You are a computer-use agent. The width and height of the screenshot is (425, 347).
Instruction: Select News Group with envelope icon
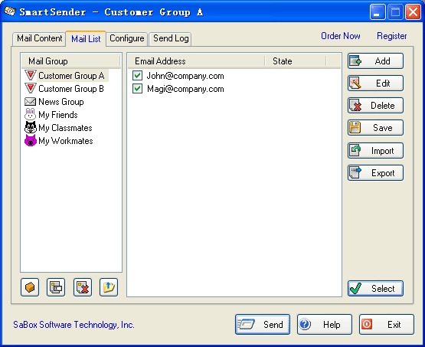tap(54, 102)
